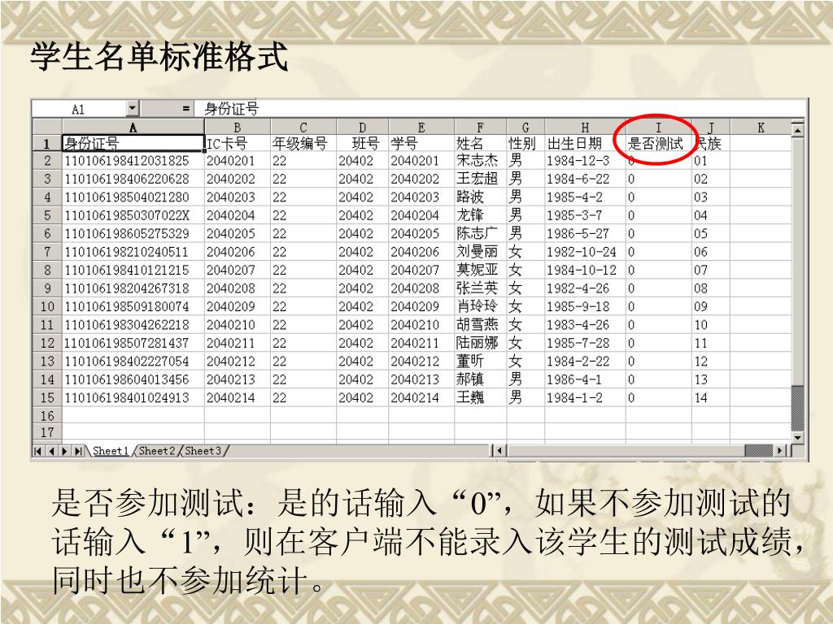
Task: Click the select-all corner box
Action: pos(47,128)
